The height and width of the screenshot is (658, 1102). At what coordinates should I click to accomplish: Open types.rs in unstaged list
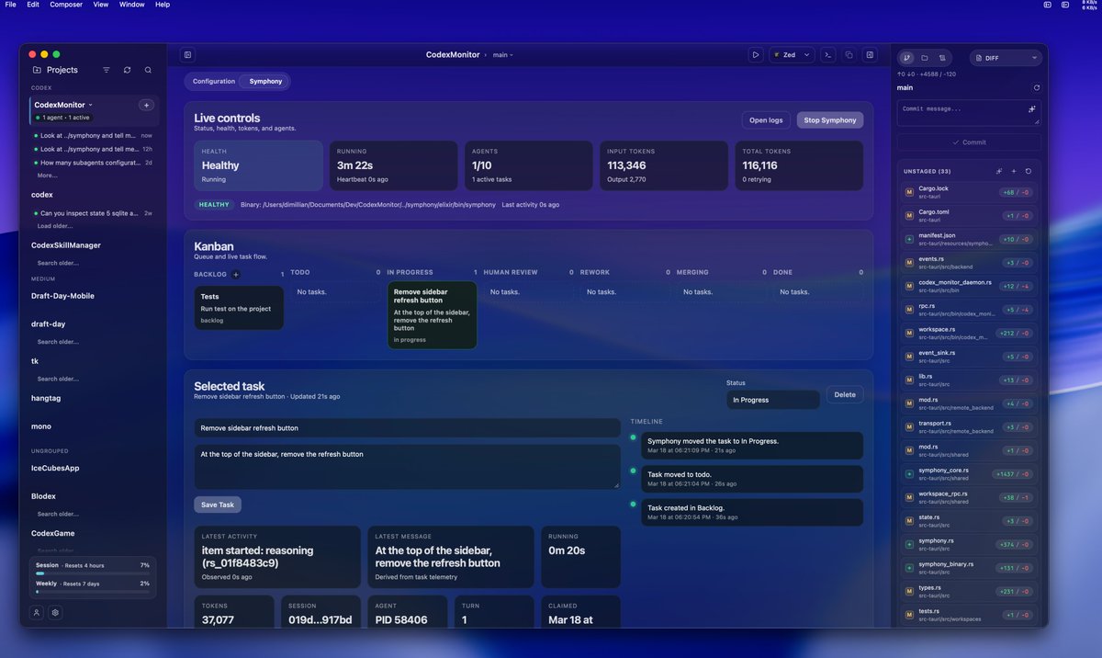coord(969,591)
